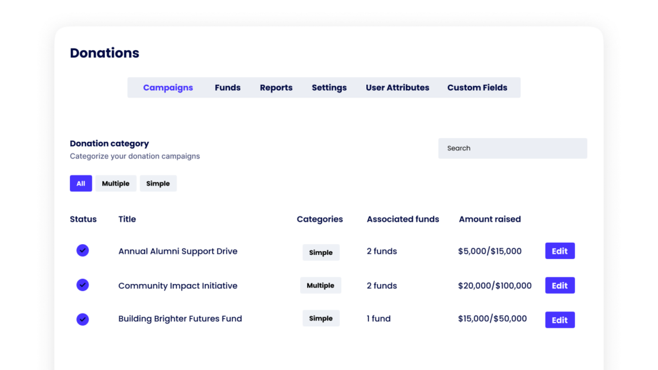The width and height of the screenshot is (658, 370).
Task: Select the All category filter
Action: click(81, 184)
